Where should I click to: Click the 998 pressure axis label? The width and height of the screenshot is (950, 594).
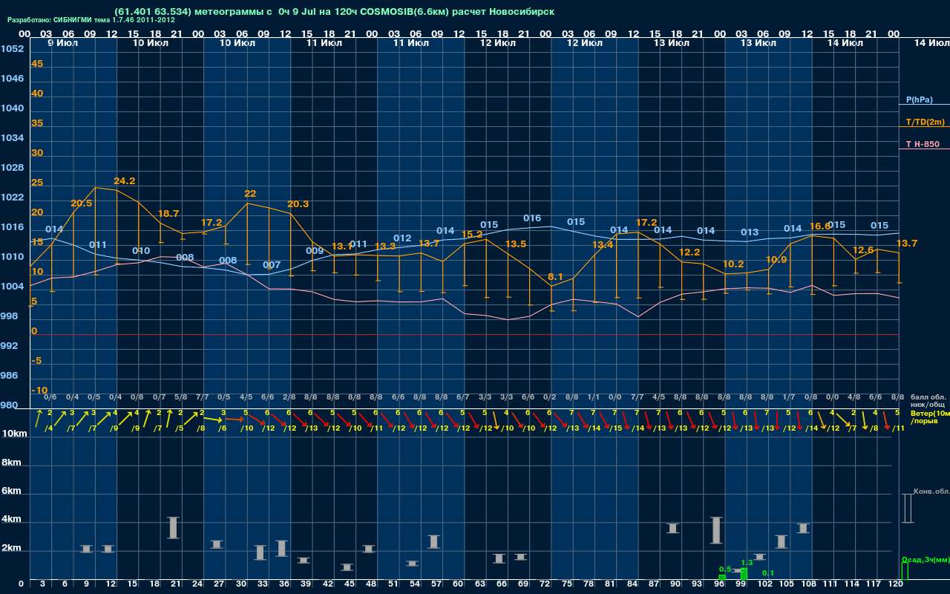tap(9, 316)
